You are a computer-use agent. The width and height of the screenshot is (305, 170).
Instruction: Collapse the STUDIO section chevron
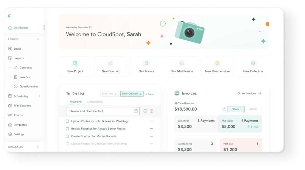38,39
